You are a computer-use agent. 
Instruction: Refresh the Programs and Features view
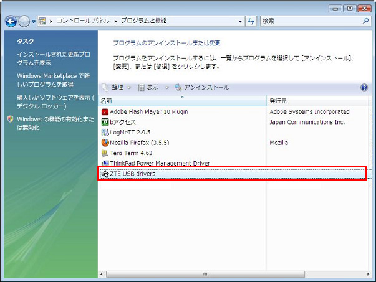coord(251,21)
